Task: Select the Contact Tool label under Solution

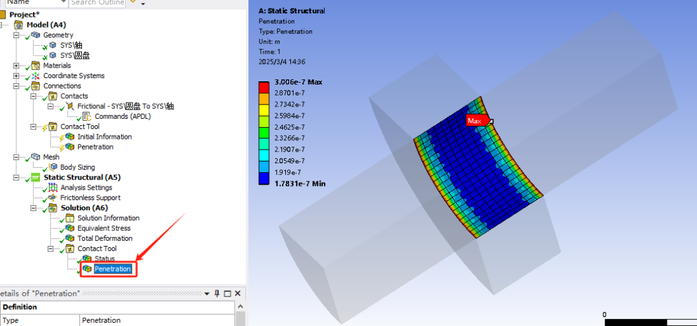Action: [97, 249]
